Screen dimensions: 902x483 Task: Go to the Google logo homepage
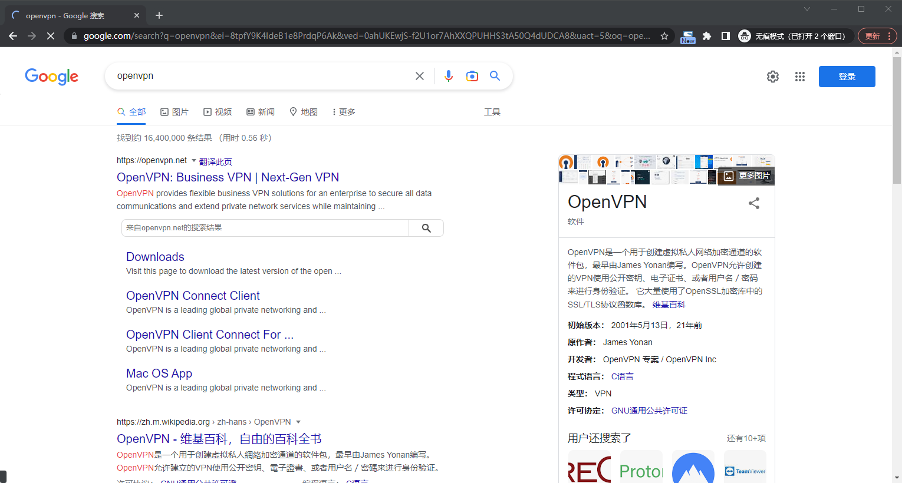(x=52, y=77)
